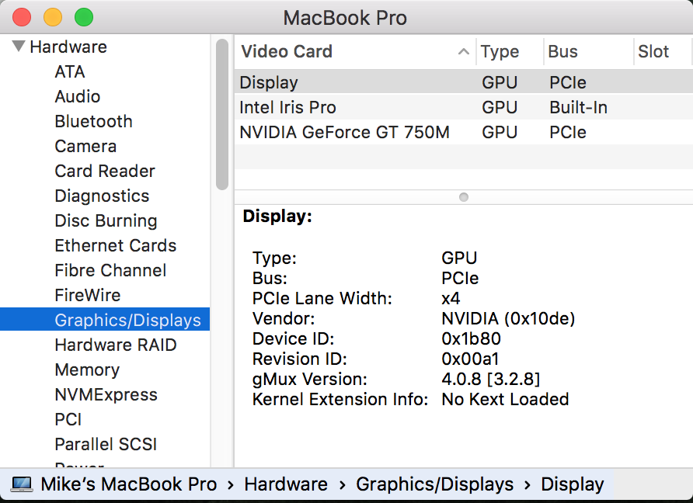
Task: Click the No Kext Loaded value
Action: click(505, 399)
